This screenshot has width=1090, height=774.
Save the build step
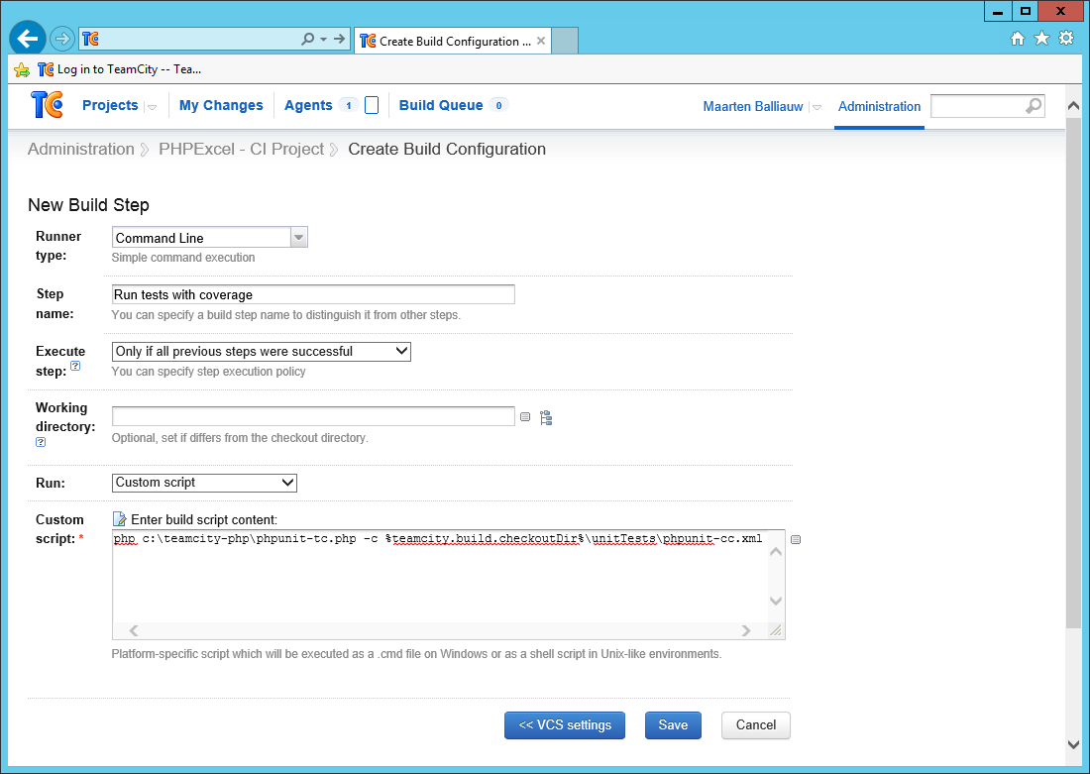click(673, 725)
